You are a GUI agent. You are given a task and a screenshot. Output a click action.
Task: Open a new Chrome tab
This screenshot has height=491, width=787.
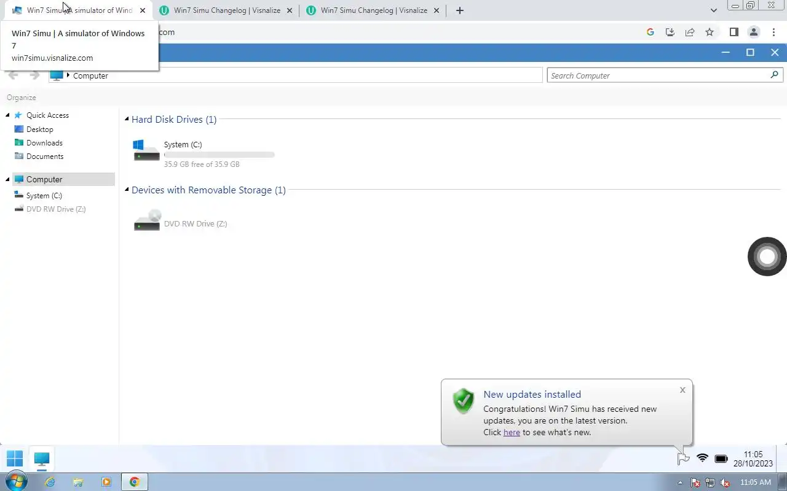point(459,10)
